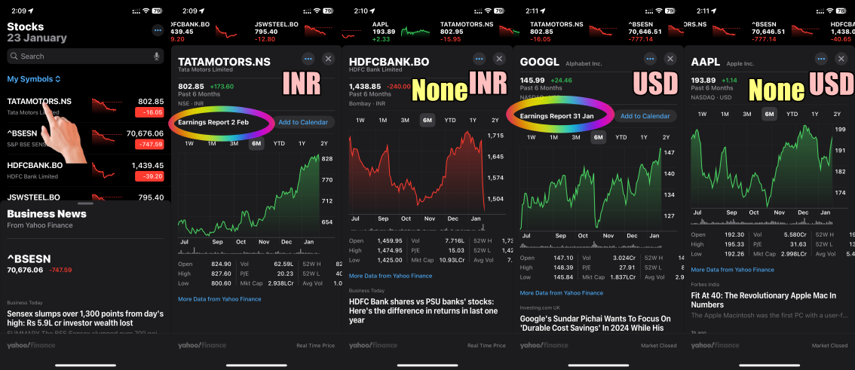Open More Data from Yahoo Finance for HDFCBANK.BO
855x370 pixels.
(x=391, y=276)
